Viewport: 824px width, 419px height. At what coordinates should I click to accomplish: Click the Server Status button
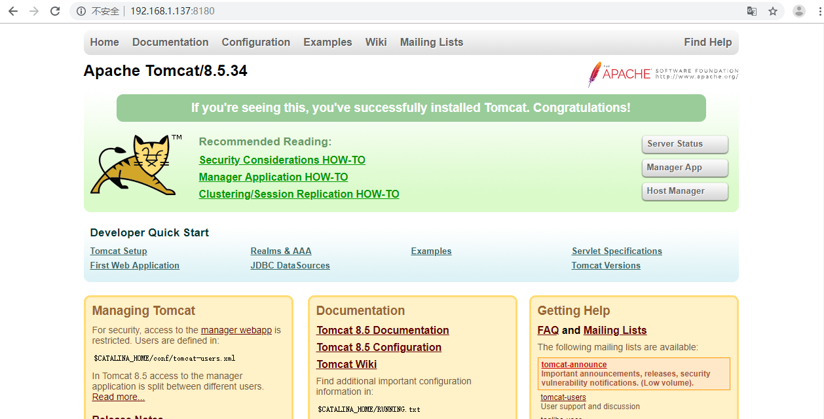685,144
